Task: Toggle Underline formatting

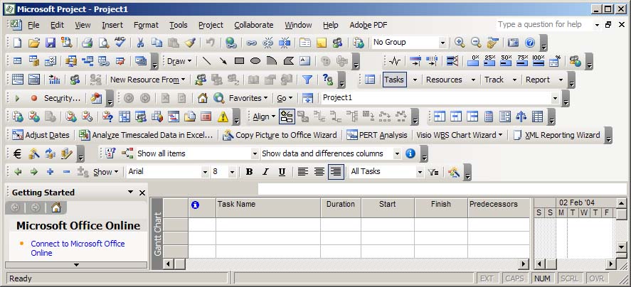Action: pyautogui.click(x=282, y=172)
